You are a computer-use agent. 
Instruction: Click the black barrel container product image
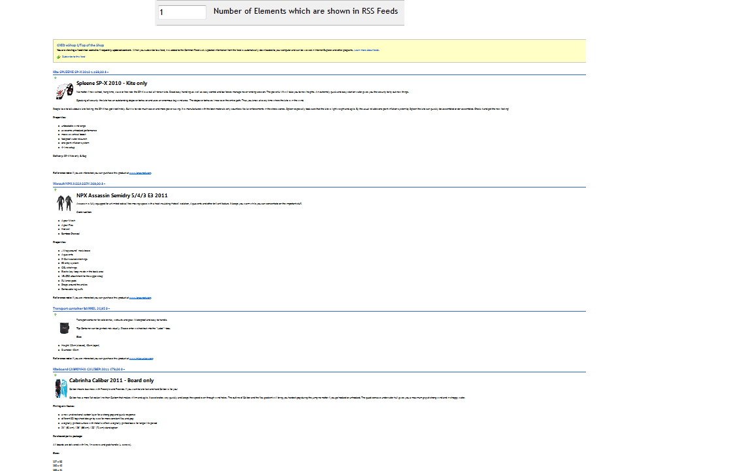[64, 328]
